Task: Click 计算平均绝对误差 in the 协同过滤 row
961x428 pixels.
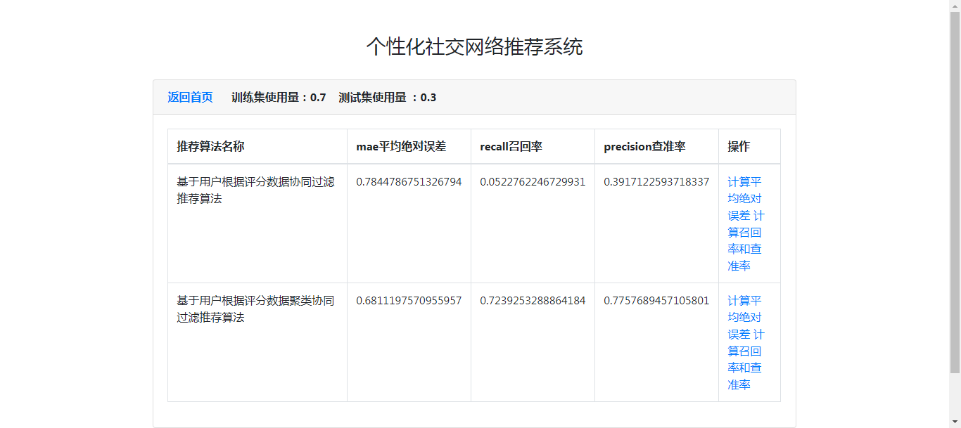Action: [x=744, y=198]
